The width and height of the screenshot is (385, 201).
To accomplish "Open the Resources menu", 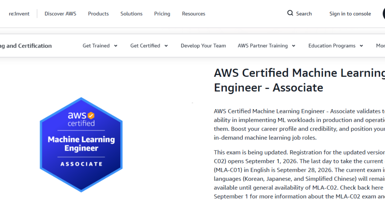I will (193, 14).
